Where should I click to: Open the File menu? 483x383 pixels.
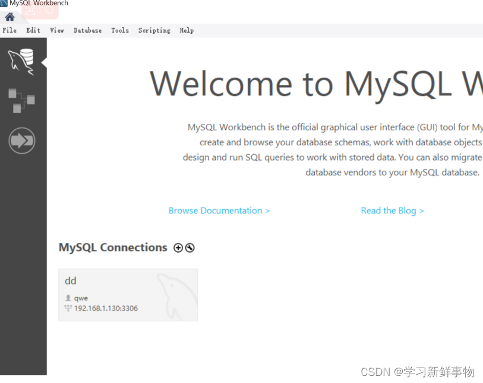[10, 30]
